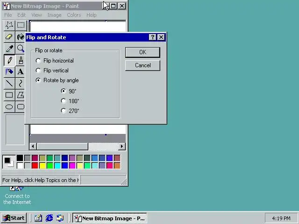Set rotation angle to 270°
Screen dimensions: 299x224
point(70,111)
